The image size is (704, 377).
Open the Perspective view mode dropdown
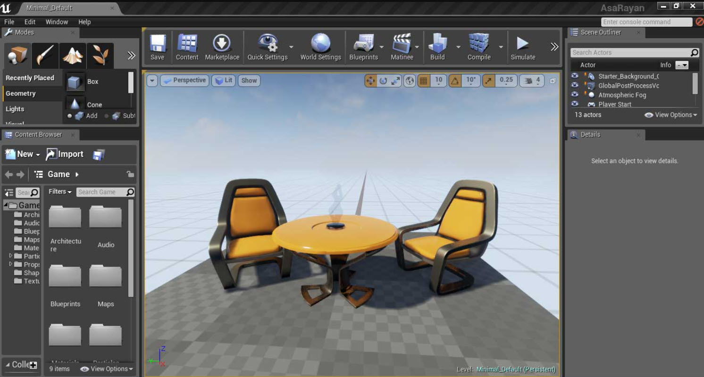click(x=184, y=81)
